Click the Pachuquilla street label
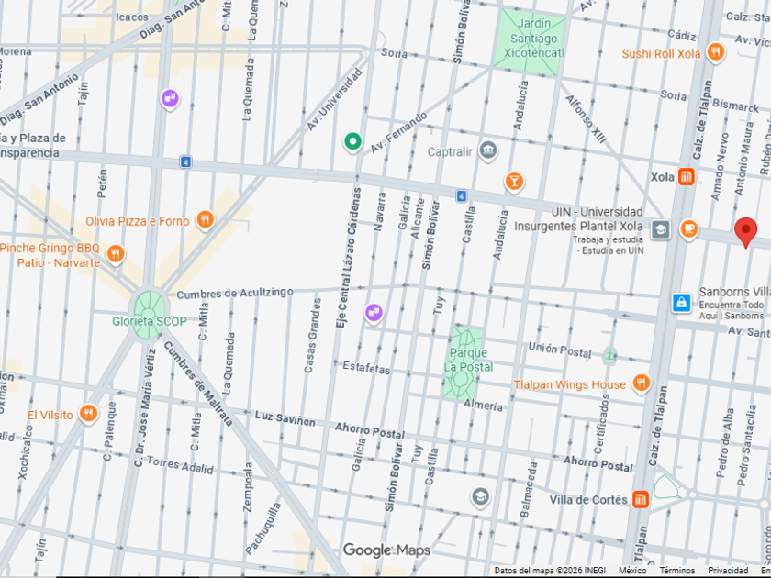 pyautogui.click(x=263, y=528)
